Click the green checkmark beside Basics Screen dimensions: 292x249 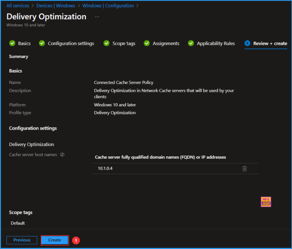(x=12, y=43)
